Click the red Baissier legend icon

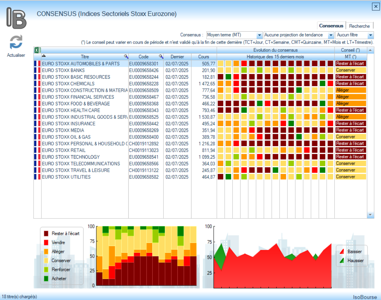[342, 251]
